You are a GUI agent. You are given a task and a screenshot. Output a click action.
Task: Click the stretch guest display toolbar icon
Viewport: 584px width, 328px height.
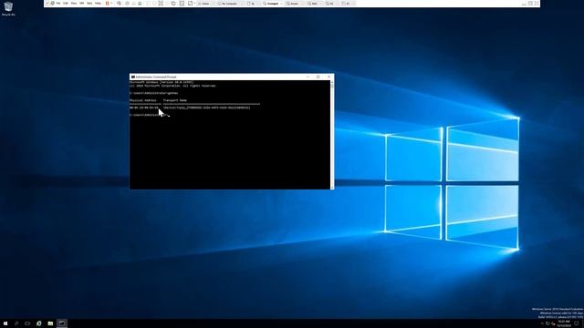coord(190,4)
